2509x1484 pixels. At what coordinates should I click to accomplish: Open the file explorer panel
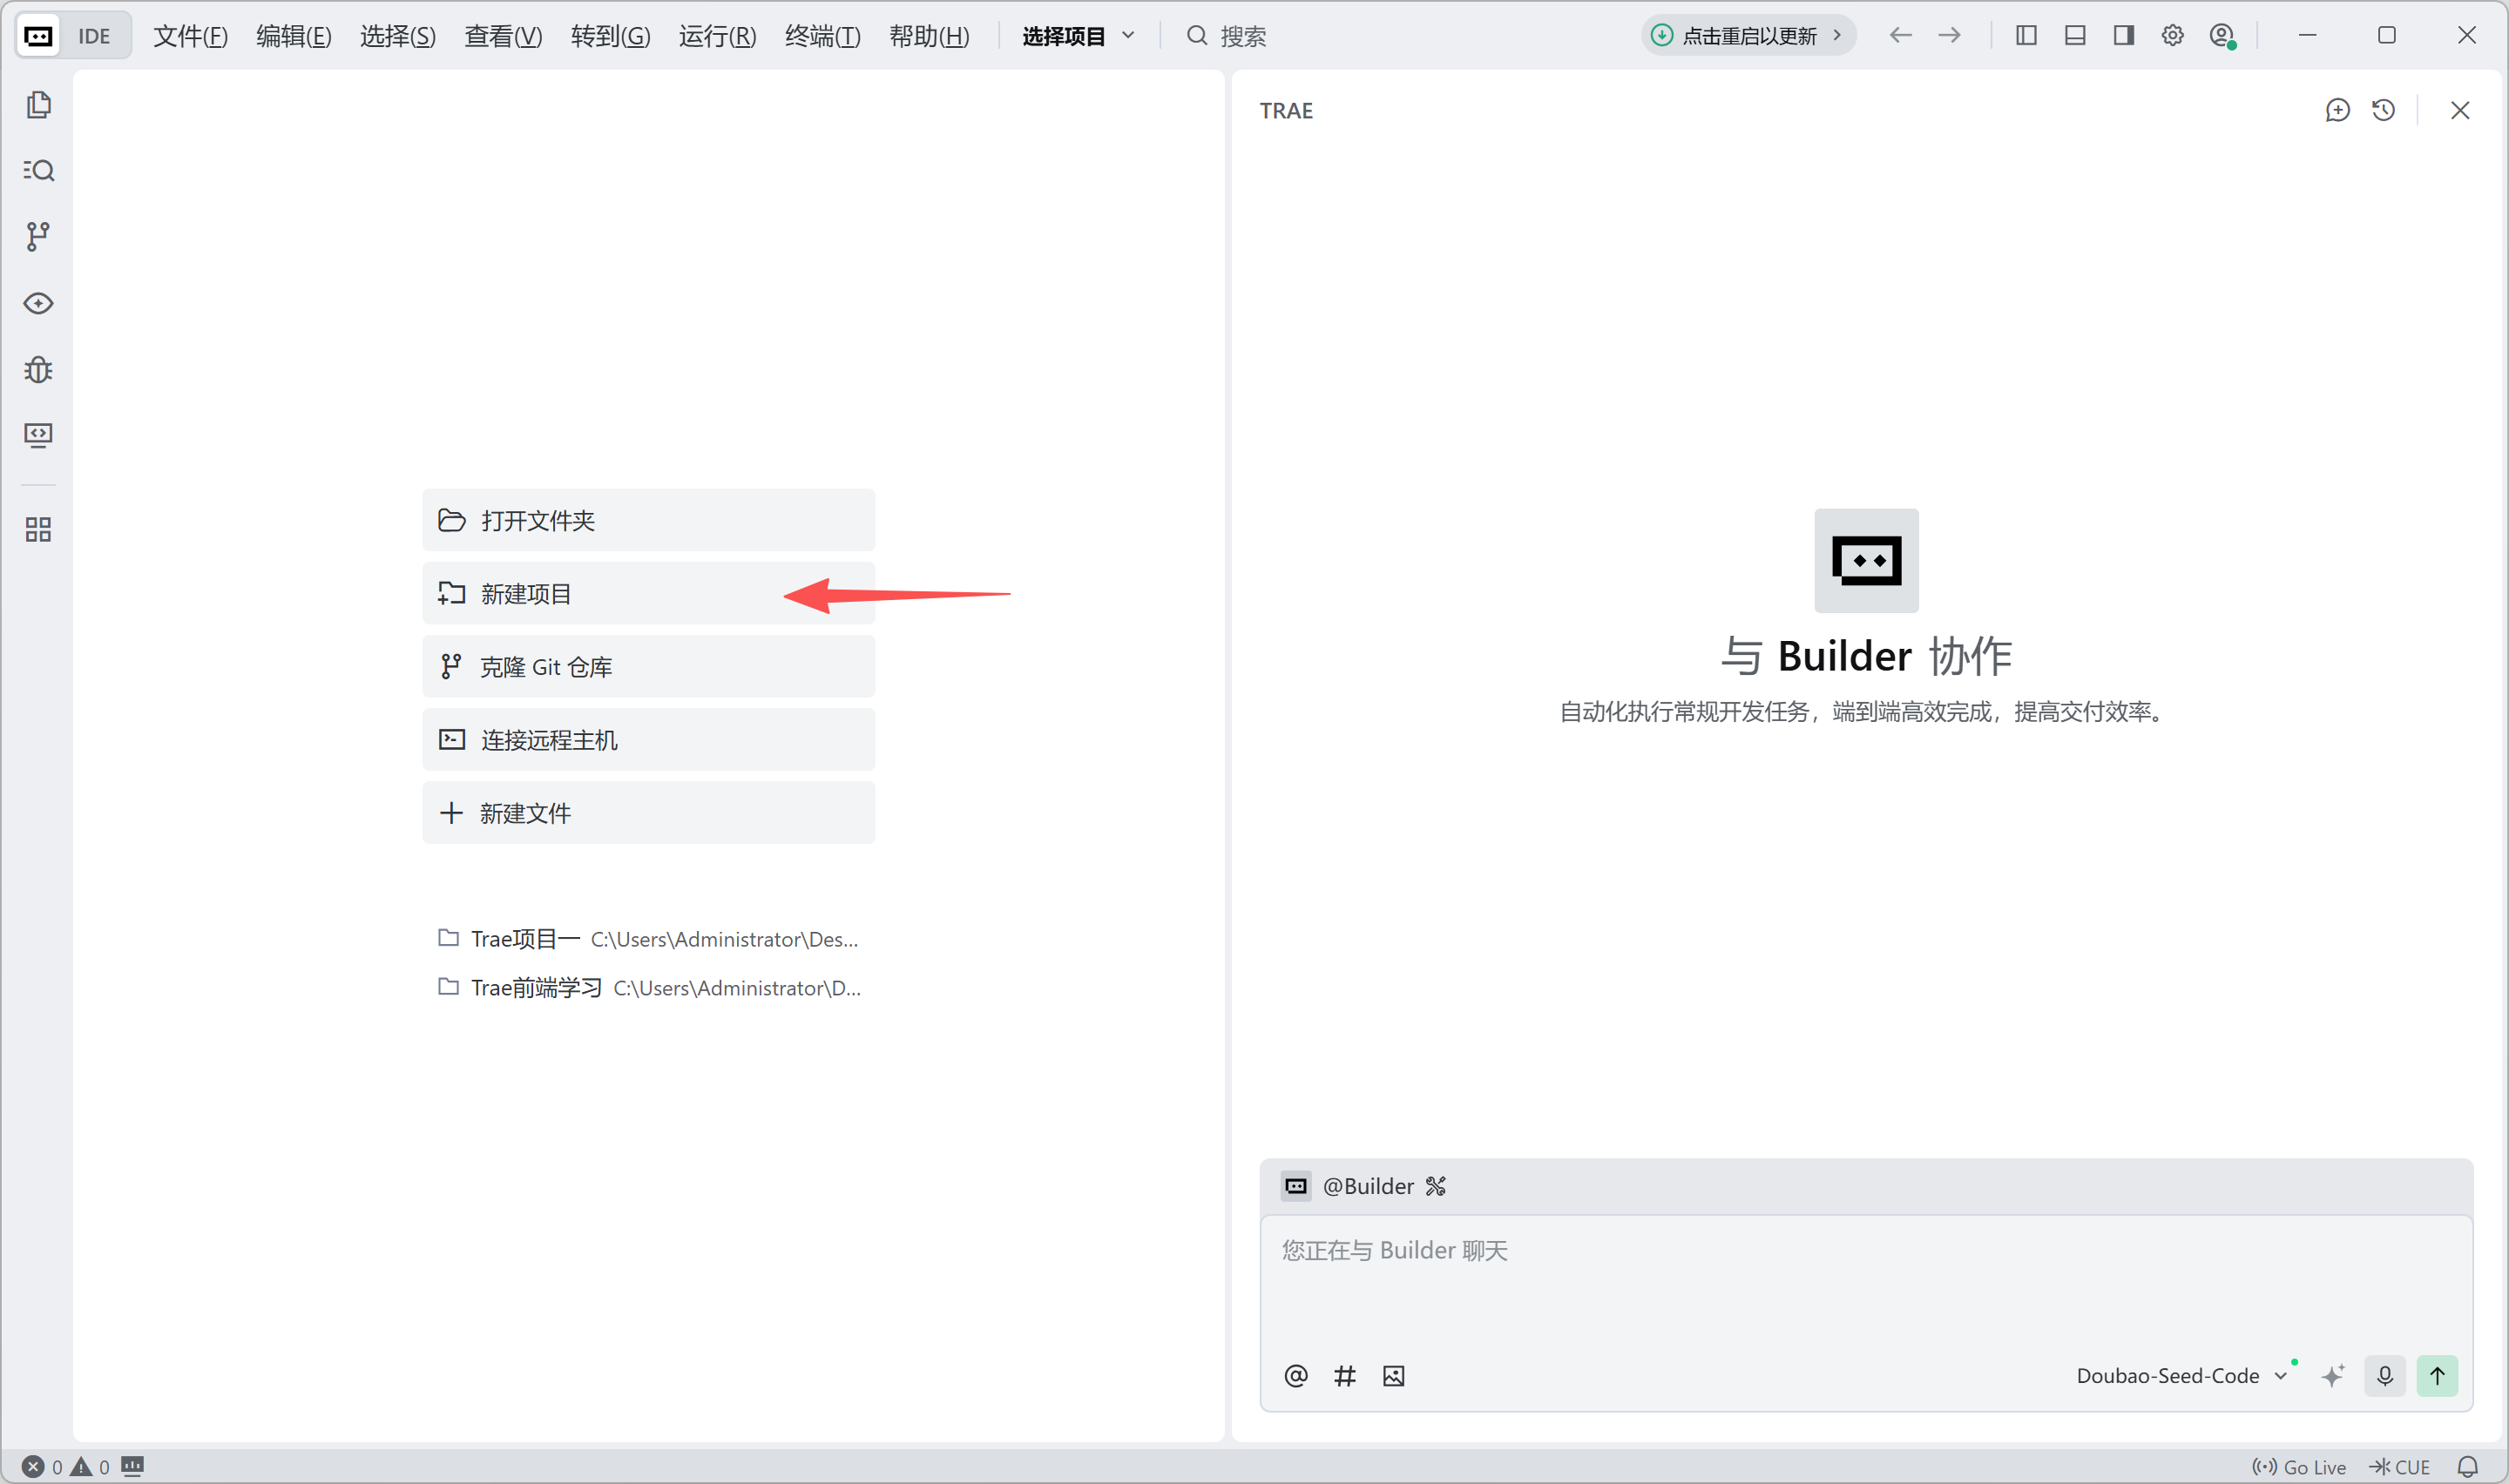pyautogui.click(x=38, y=105)
